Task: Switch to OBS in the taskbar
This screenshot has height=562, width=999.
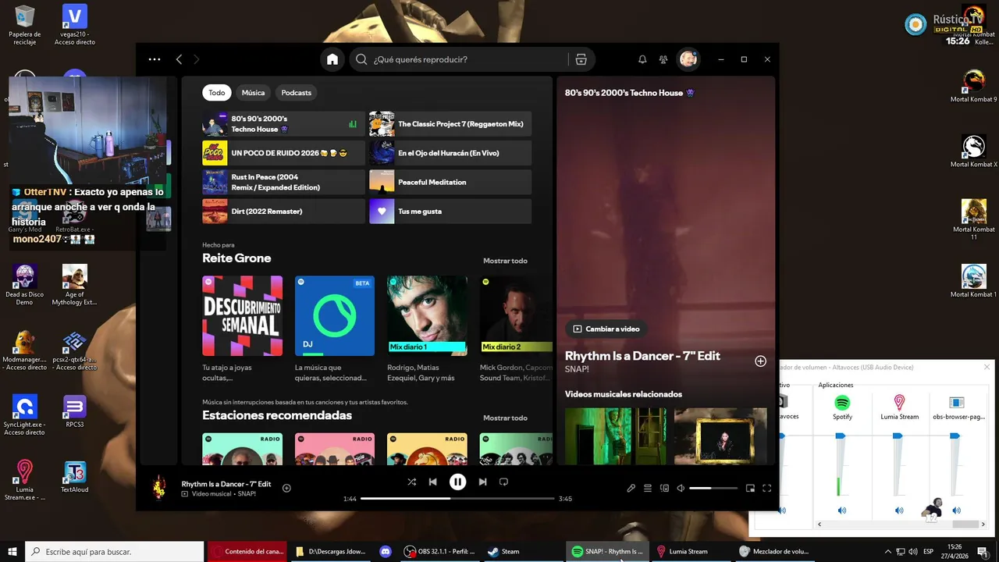Action: pos(440,551)
